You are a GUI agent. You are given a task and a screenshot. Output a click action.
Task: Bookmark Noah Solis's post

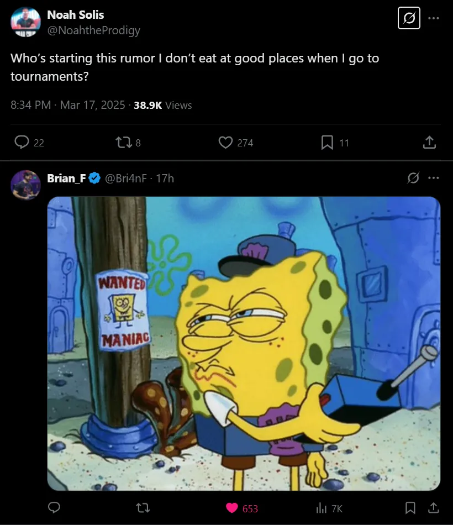point(327,143)
